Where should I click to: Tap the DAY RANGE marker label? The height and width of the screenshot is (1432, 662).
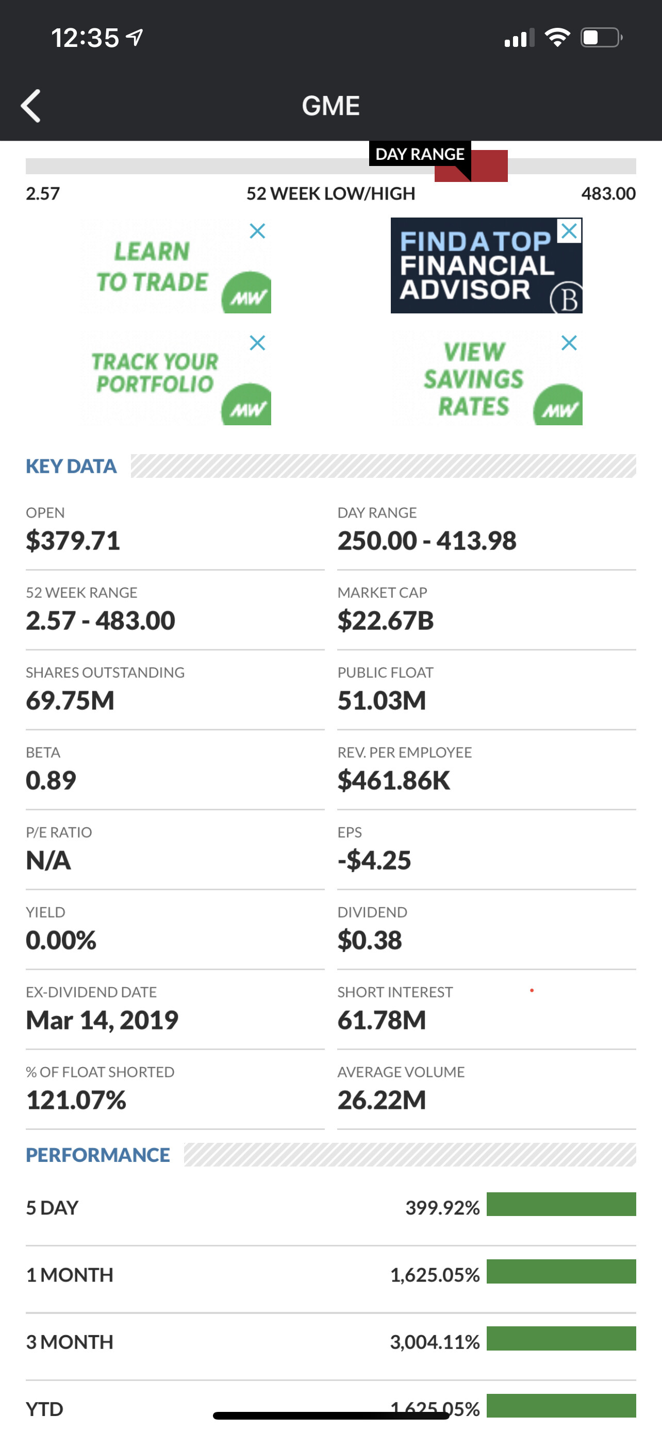pos(420,154)
